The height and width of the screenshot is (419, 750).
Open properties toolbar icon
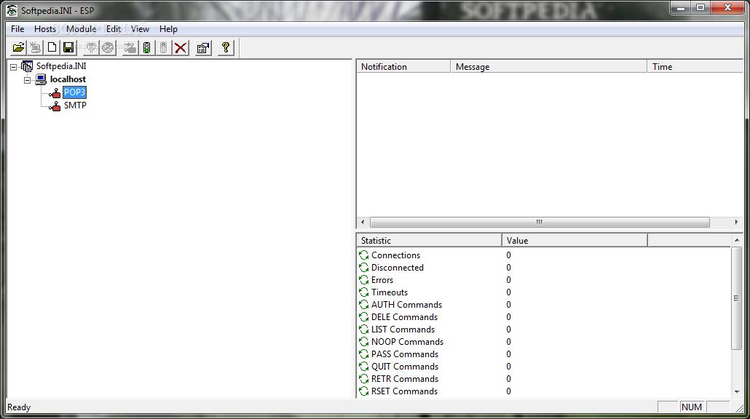point(203,48)
